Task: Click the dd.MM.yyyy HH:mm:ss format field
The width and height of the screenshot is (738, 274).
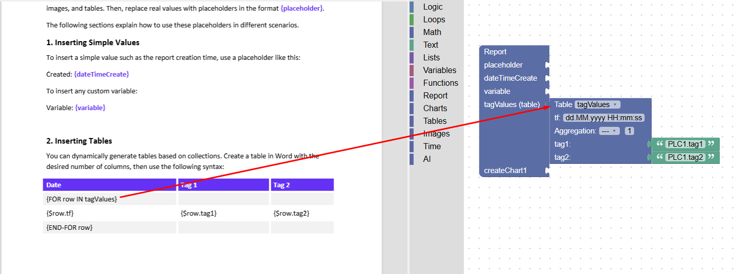Action: 604,118
